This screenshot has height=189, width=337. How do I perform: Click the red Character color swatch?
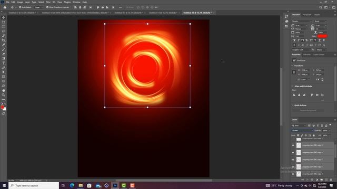[x=322, y=36]
